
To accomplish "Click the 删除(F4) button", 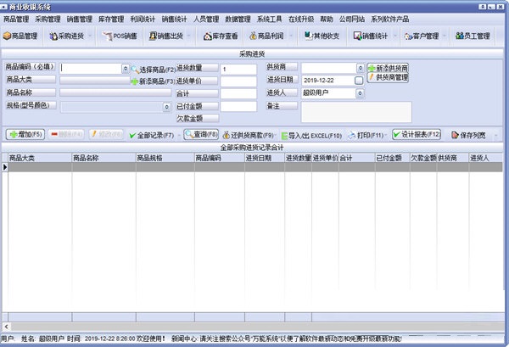I will [66, 134].
